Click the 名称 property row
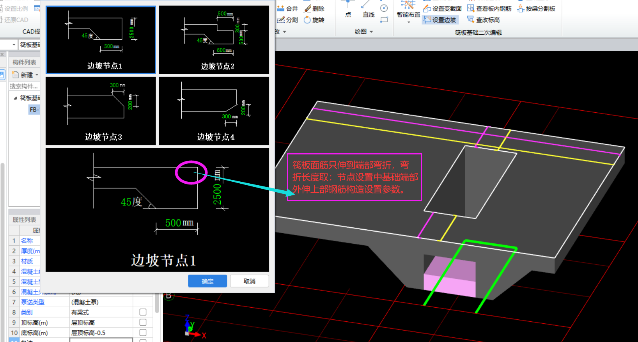Image resolution: width=638 pixels, height=342 pixels. (24, 241)
